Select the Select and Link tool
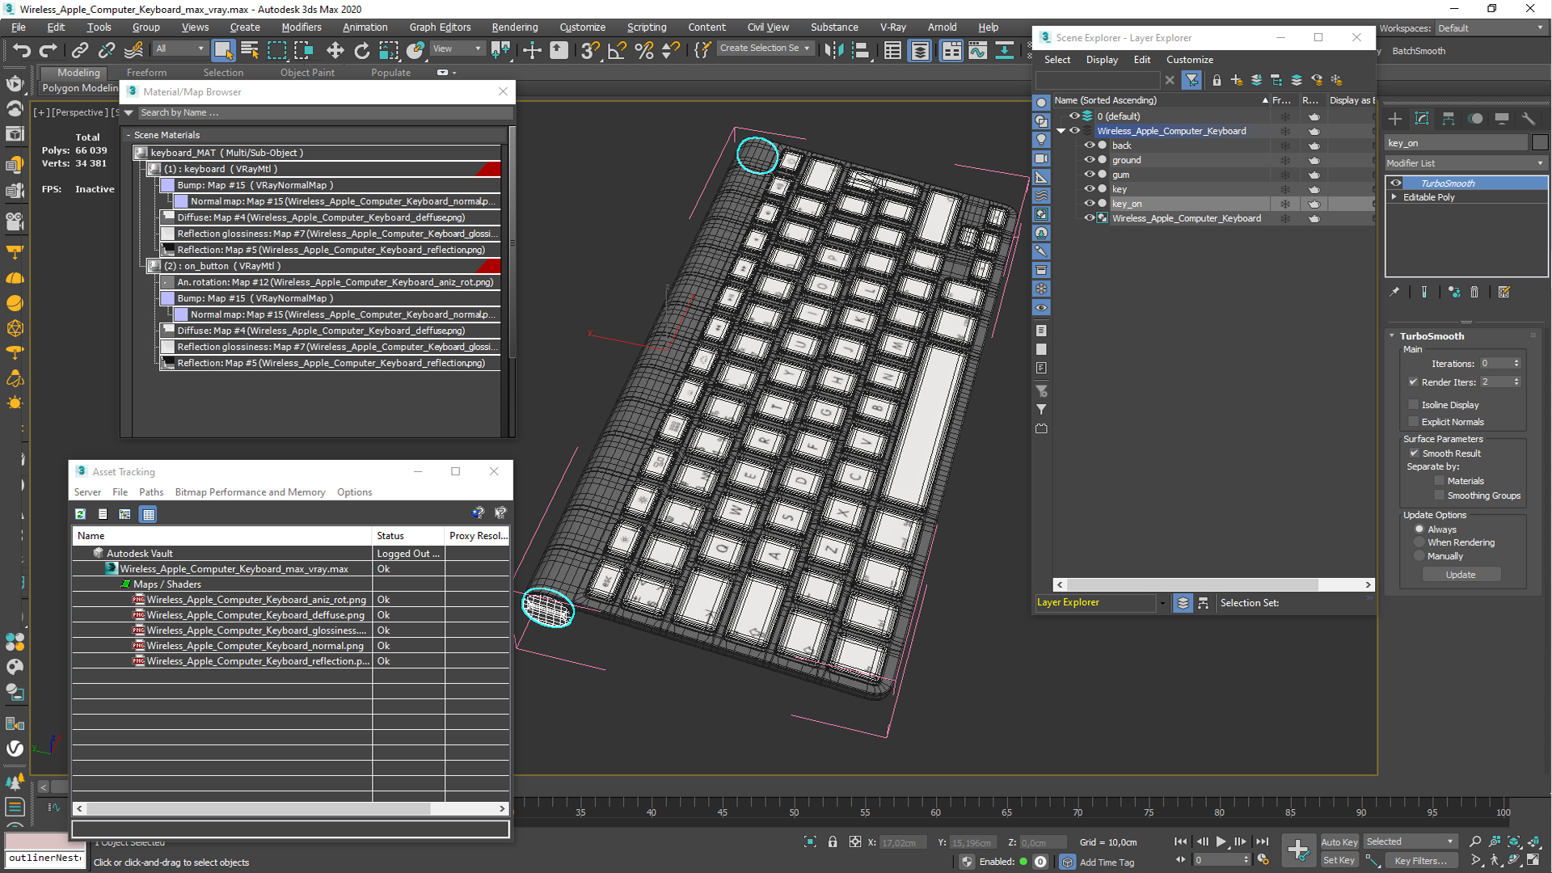 tap(79, 50)
